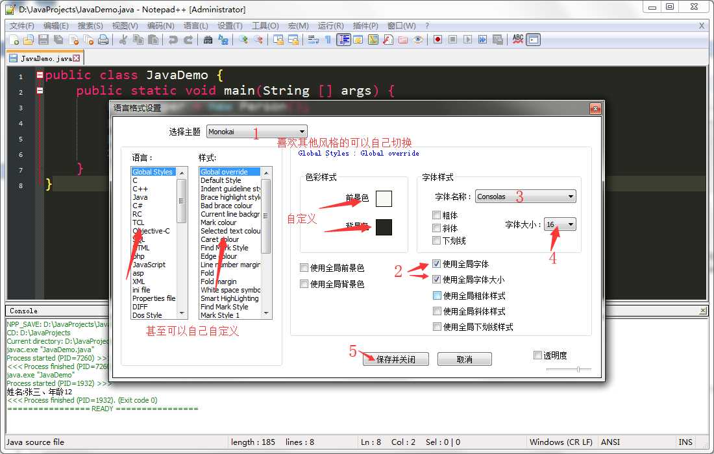Screen dimensions: 714x454
Task: Redo the action via the toolbar
Action: coord(188,40)
